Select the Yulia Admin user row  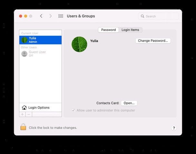[x=40, y=40]
